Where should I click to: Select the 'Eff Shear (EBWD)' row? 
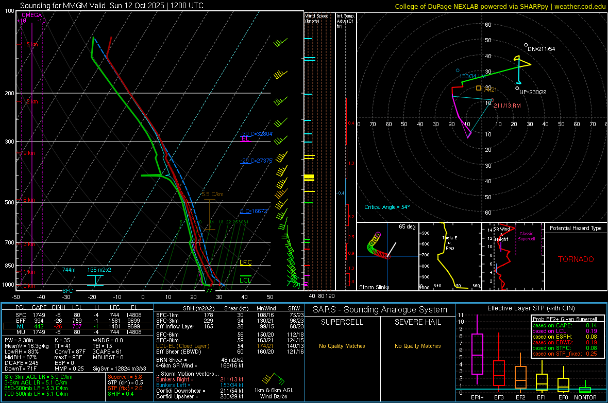[230, 352]
